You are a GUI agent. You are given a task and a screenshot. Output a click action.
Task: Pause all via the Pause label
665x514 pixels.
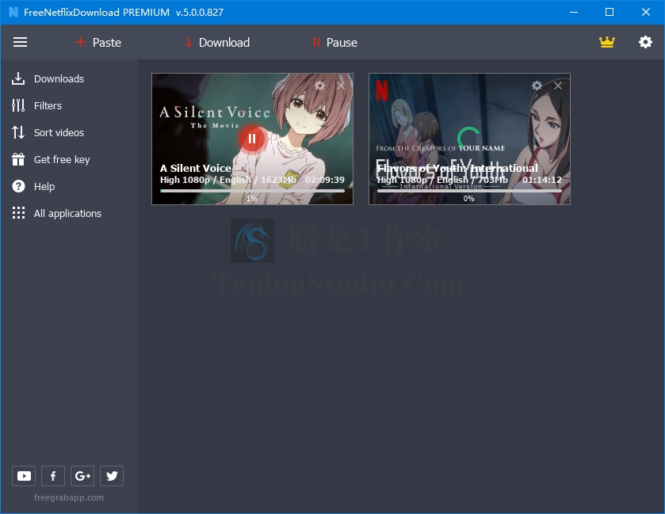click(342, 43)
